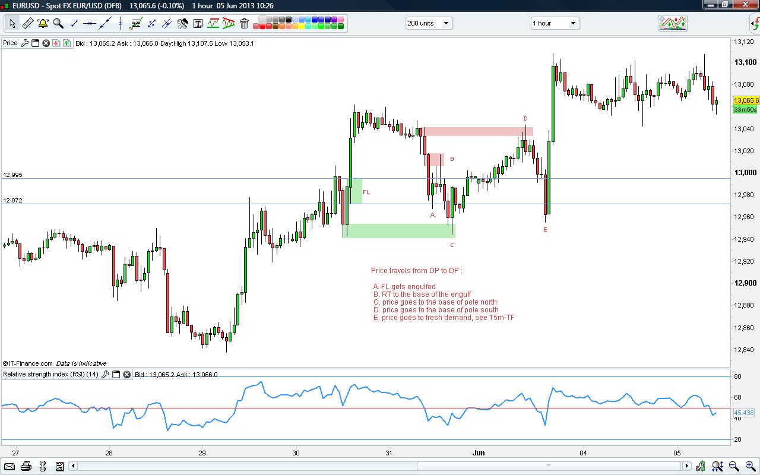Open the 200 units dropdown
760x475 pixels.
(429, 23)
